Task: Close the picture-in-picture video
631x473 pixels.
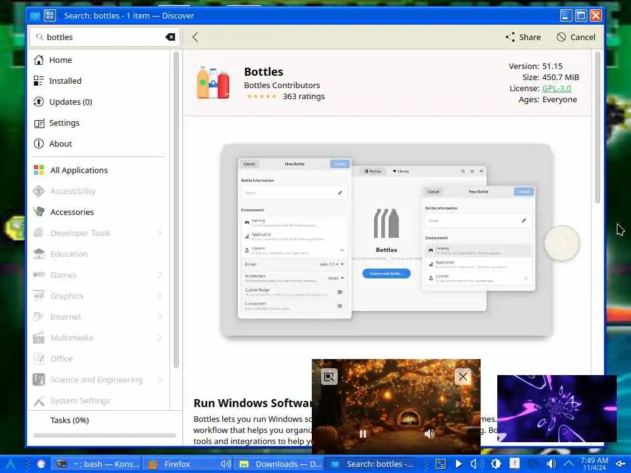Action: point(463,377)
